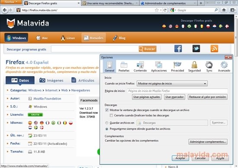Open the Linux section in Malavida nav
The width and height of the screenshot is (238, 168).
click(x=68, y=38)
